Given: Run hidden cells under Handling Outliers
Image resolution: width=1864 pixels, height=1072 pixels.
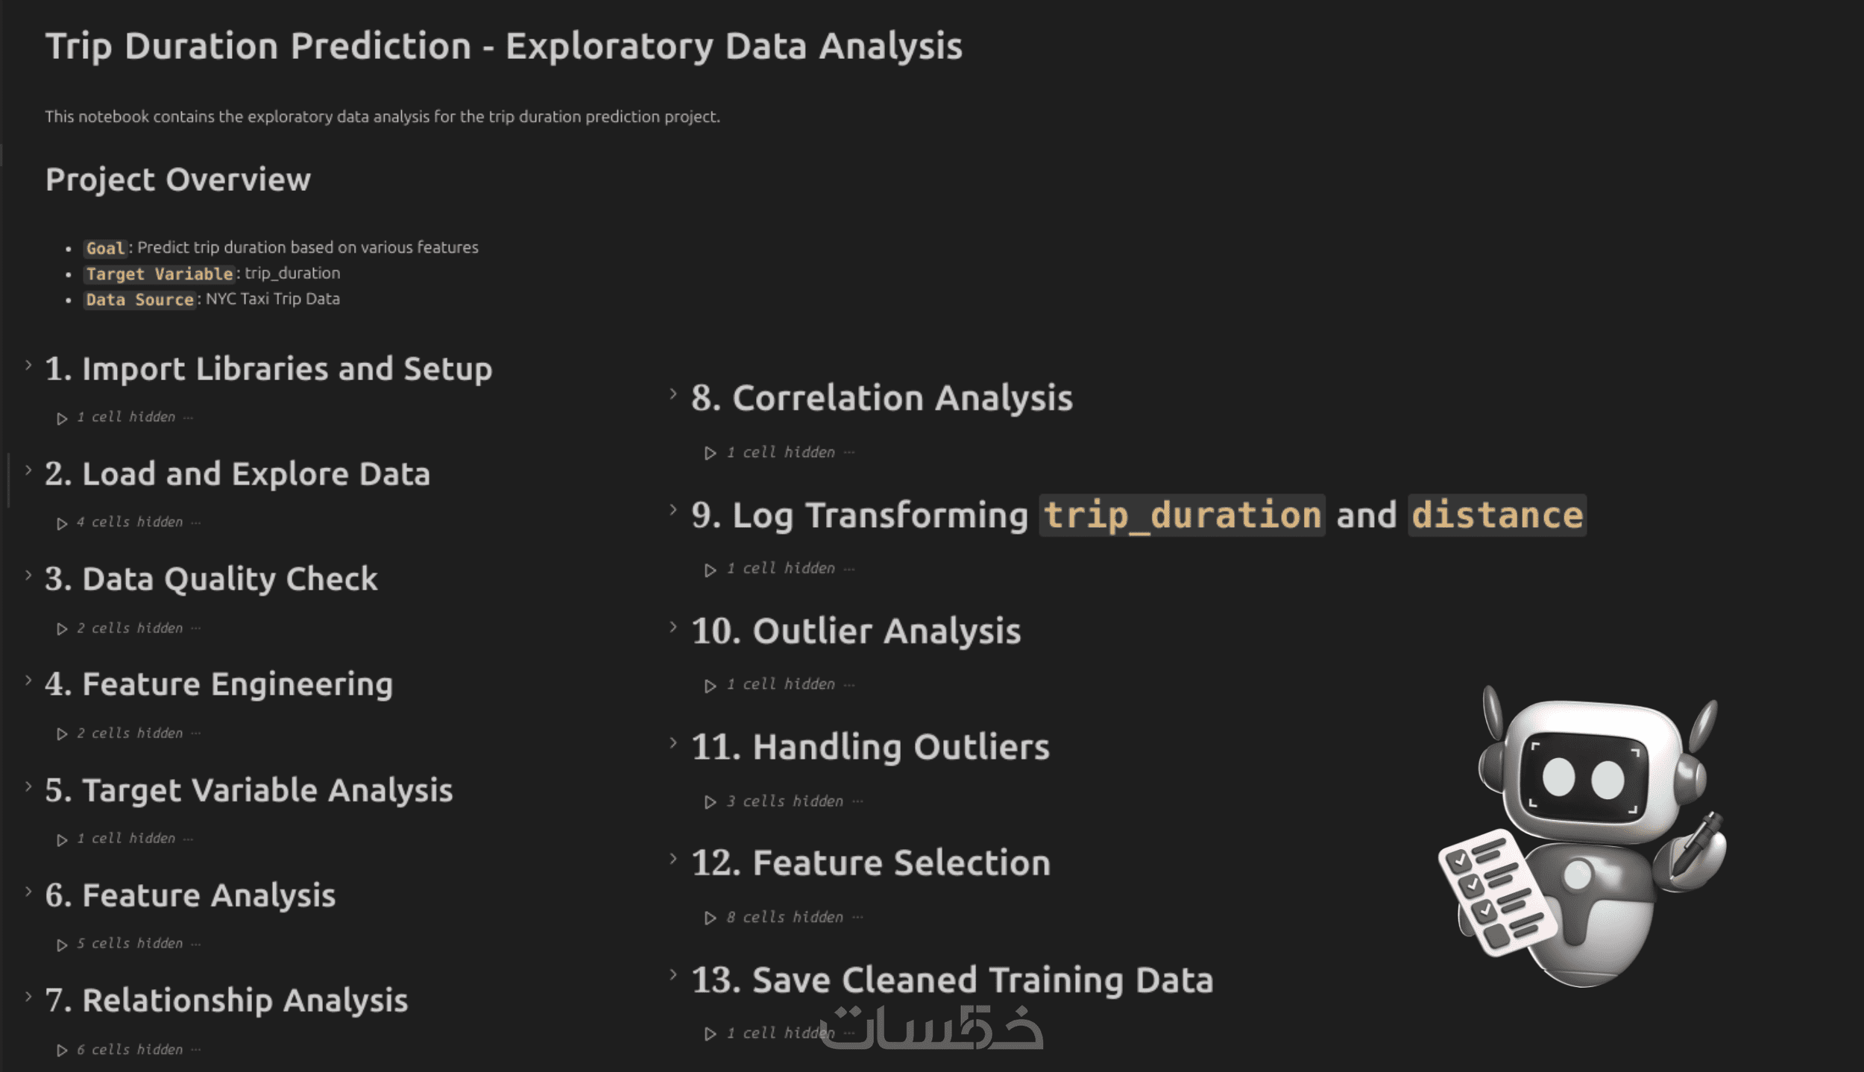Looking at the screenshot, I should click(x=710, y=802).
